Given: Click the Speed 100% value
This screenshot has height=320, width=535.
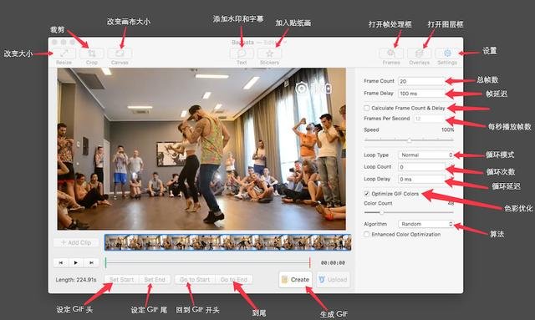Looking at the screenshot, I should coord(448,130).
